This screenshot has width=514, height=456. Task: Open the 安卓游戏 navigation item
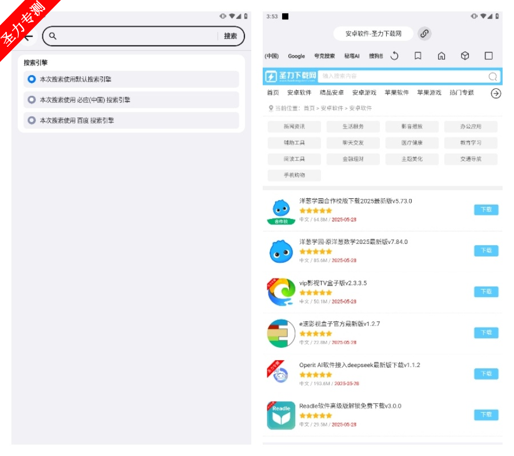tap(364, 92)
